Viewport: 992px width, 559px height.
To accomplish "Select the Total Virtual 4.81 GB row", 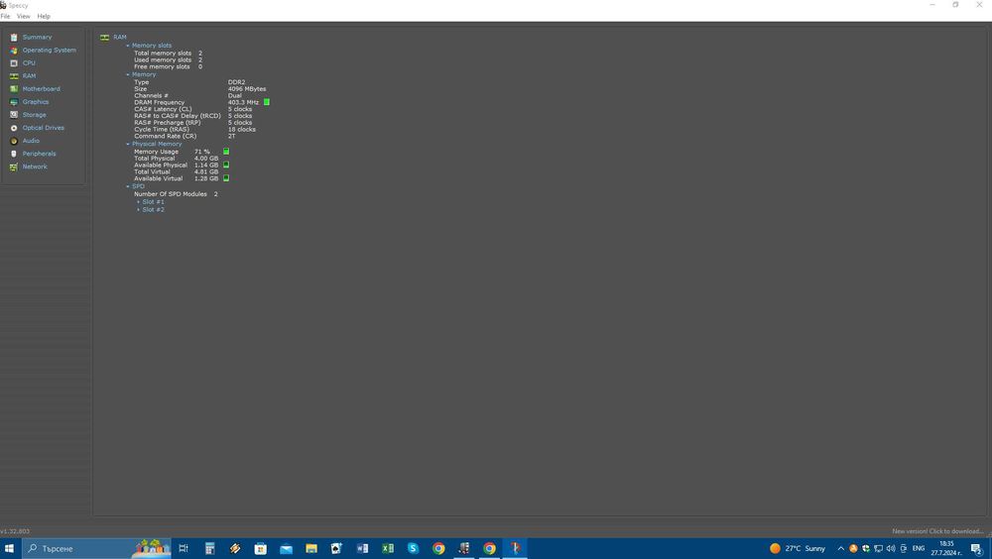I will click(x=176, y=171).
